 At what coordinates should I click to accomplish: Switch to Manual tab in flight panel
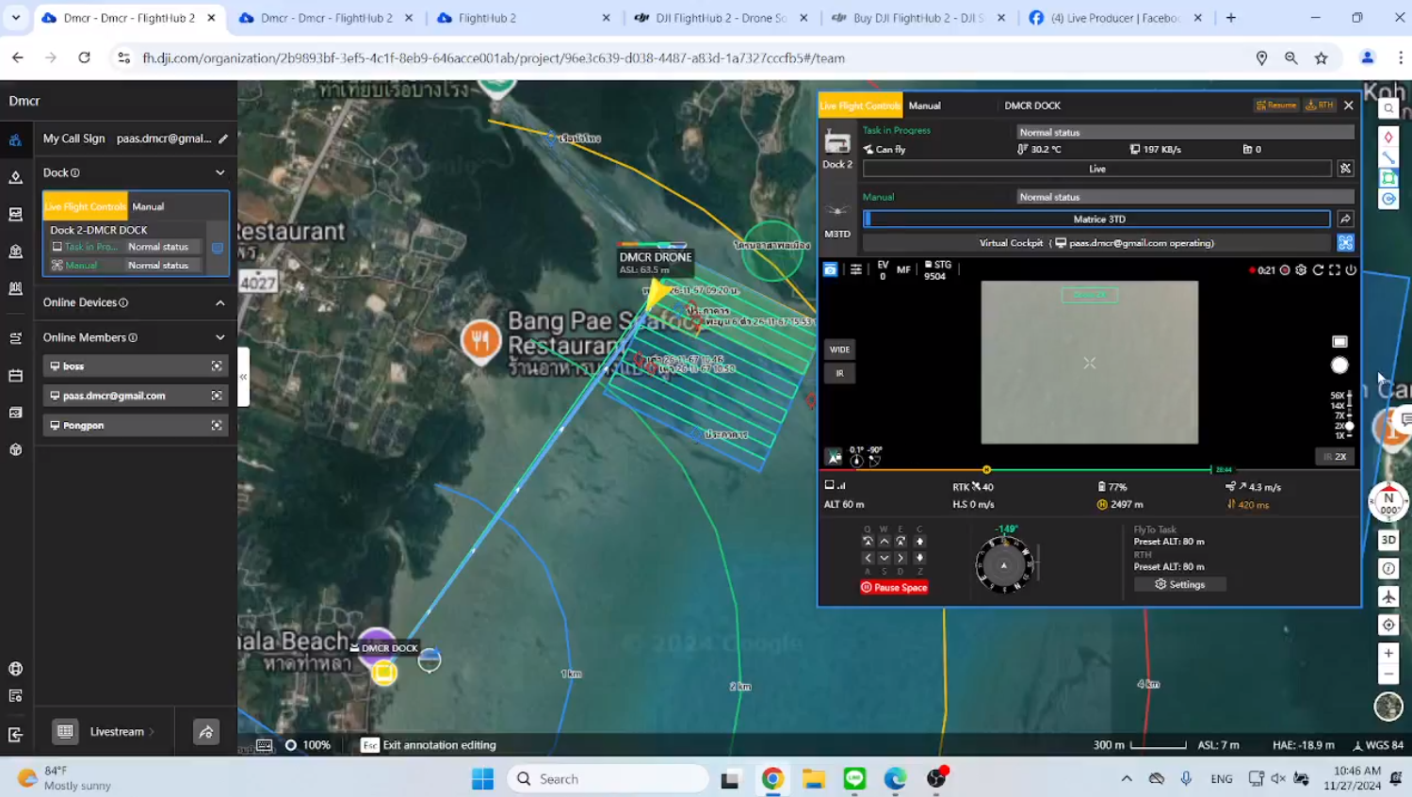tap(924, 106)
